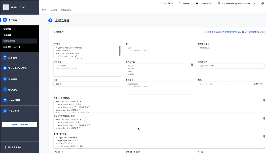The height and width of the screenshot is (153, 272).
Task: Click the ショップ管理 sidebar icon
Action: (5, 100)
